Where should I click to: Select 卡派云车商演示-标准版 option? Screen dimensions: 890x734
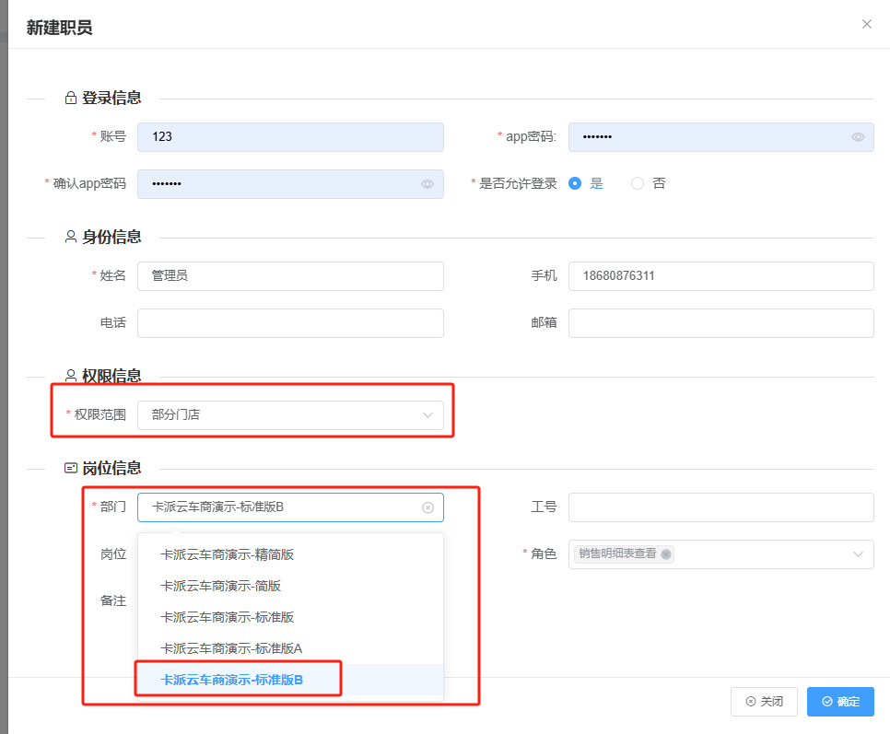click(227, 617)
